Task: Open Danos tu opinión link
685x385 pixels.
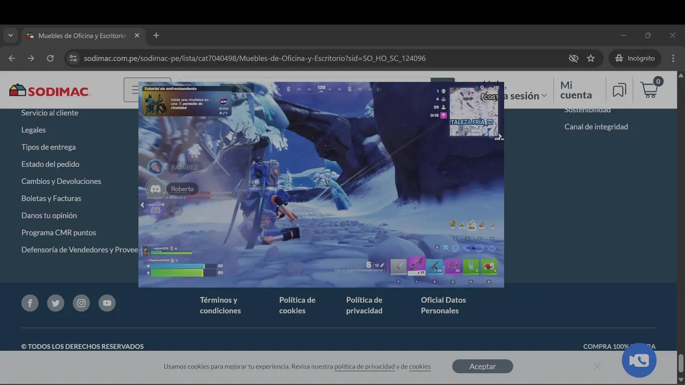Action: pyautogui.click(x=49, y=215)
